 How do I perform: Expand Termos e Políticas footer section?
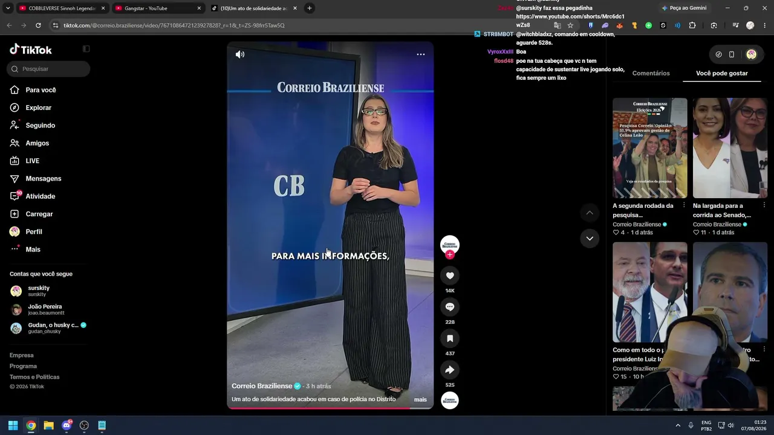34,377
